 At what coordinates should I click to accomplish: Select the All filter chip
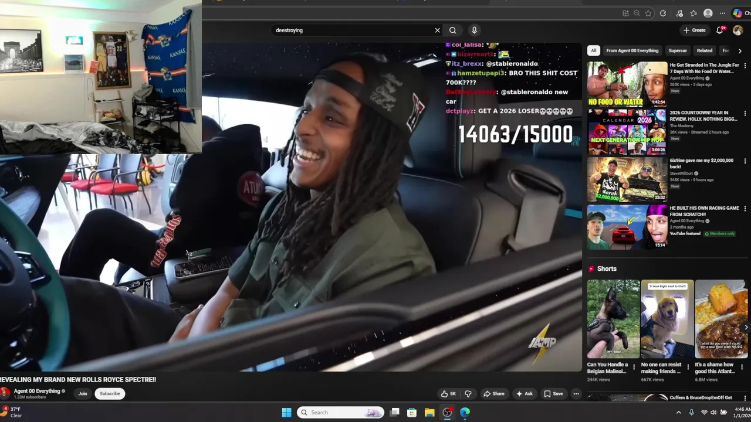coord(594,51)
